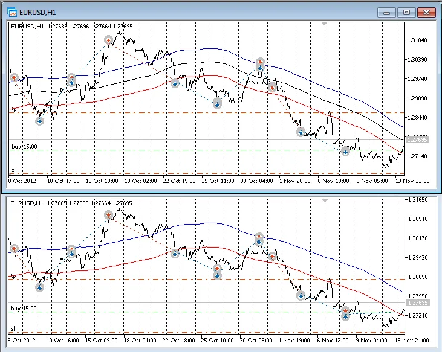Close the EURUSD,H1 chart window
The height and width of the screenshot is (352, 442).
[x=427, y=12]
